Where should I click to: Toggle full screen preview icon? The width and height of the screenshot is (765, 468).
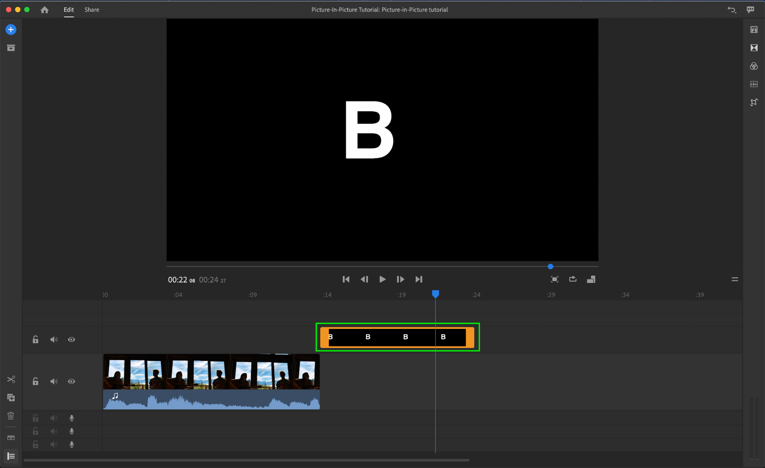pos(555,279)
